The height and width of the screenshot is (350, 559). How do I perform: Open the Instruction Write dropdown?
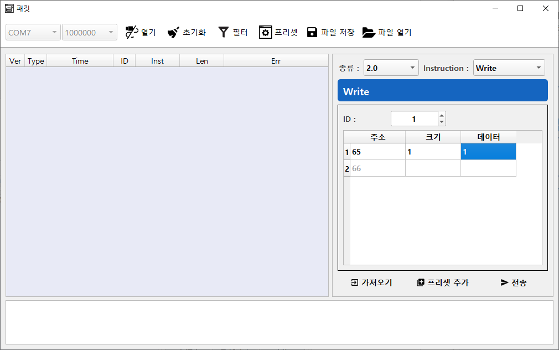[509, 68]
